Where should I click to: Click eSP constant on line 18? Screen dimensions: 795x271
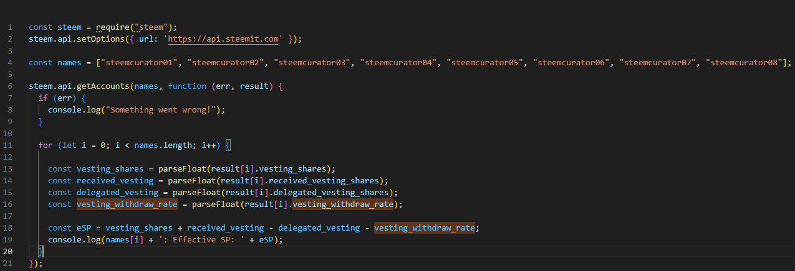click(84, 227)
